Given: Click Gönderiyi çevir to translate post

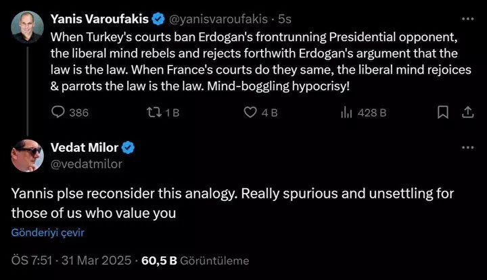Looking at the screenshot, I should 47,232.
